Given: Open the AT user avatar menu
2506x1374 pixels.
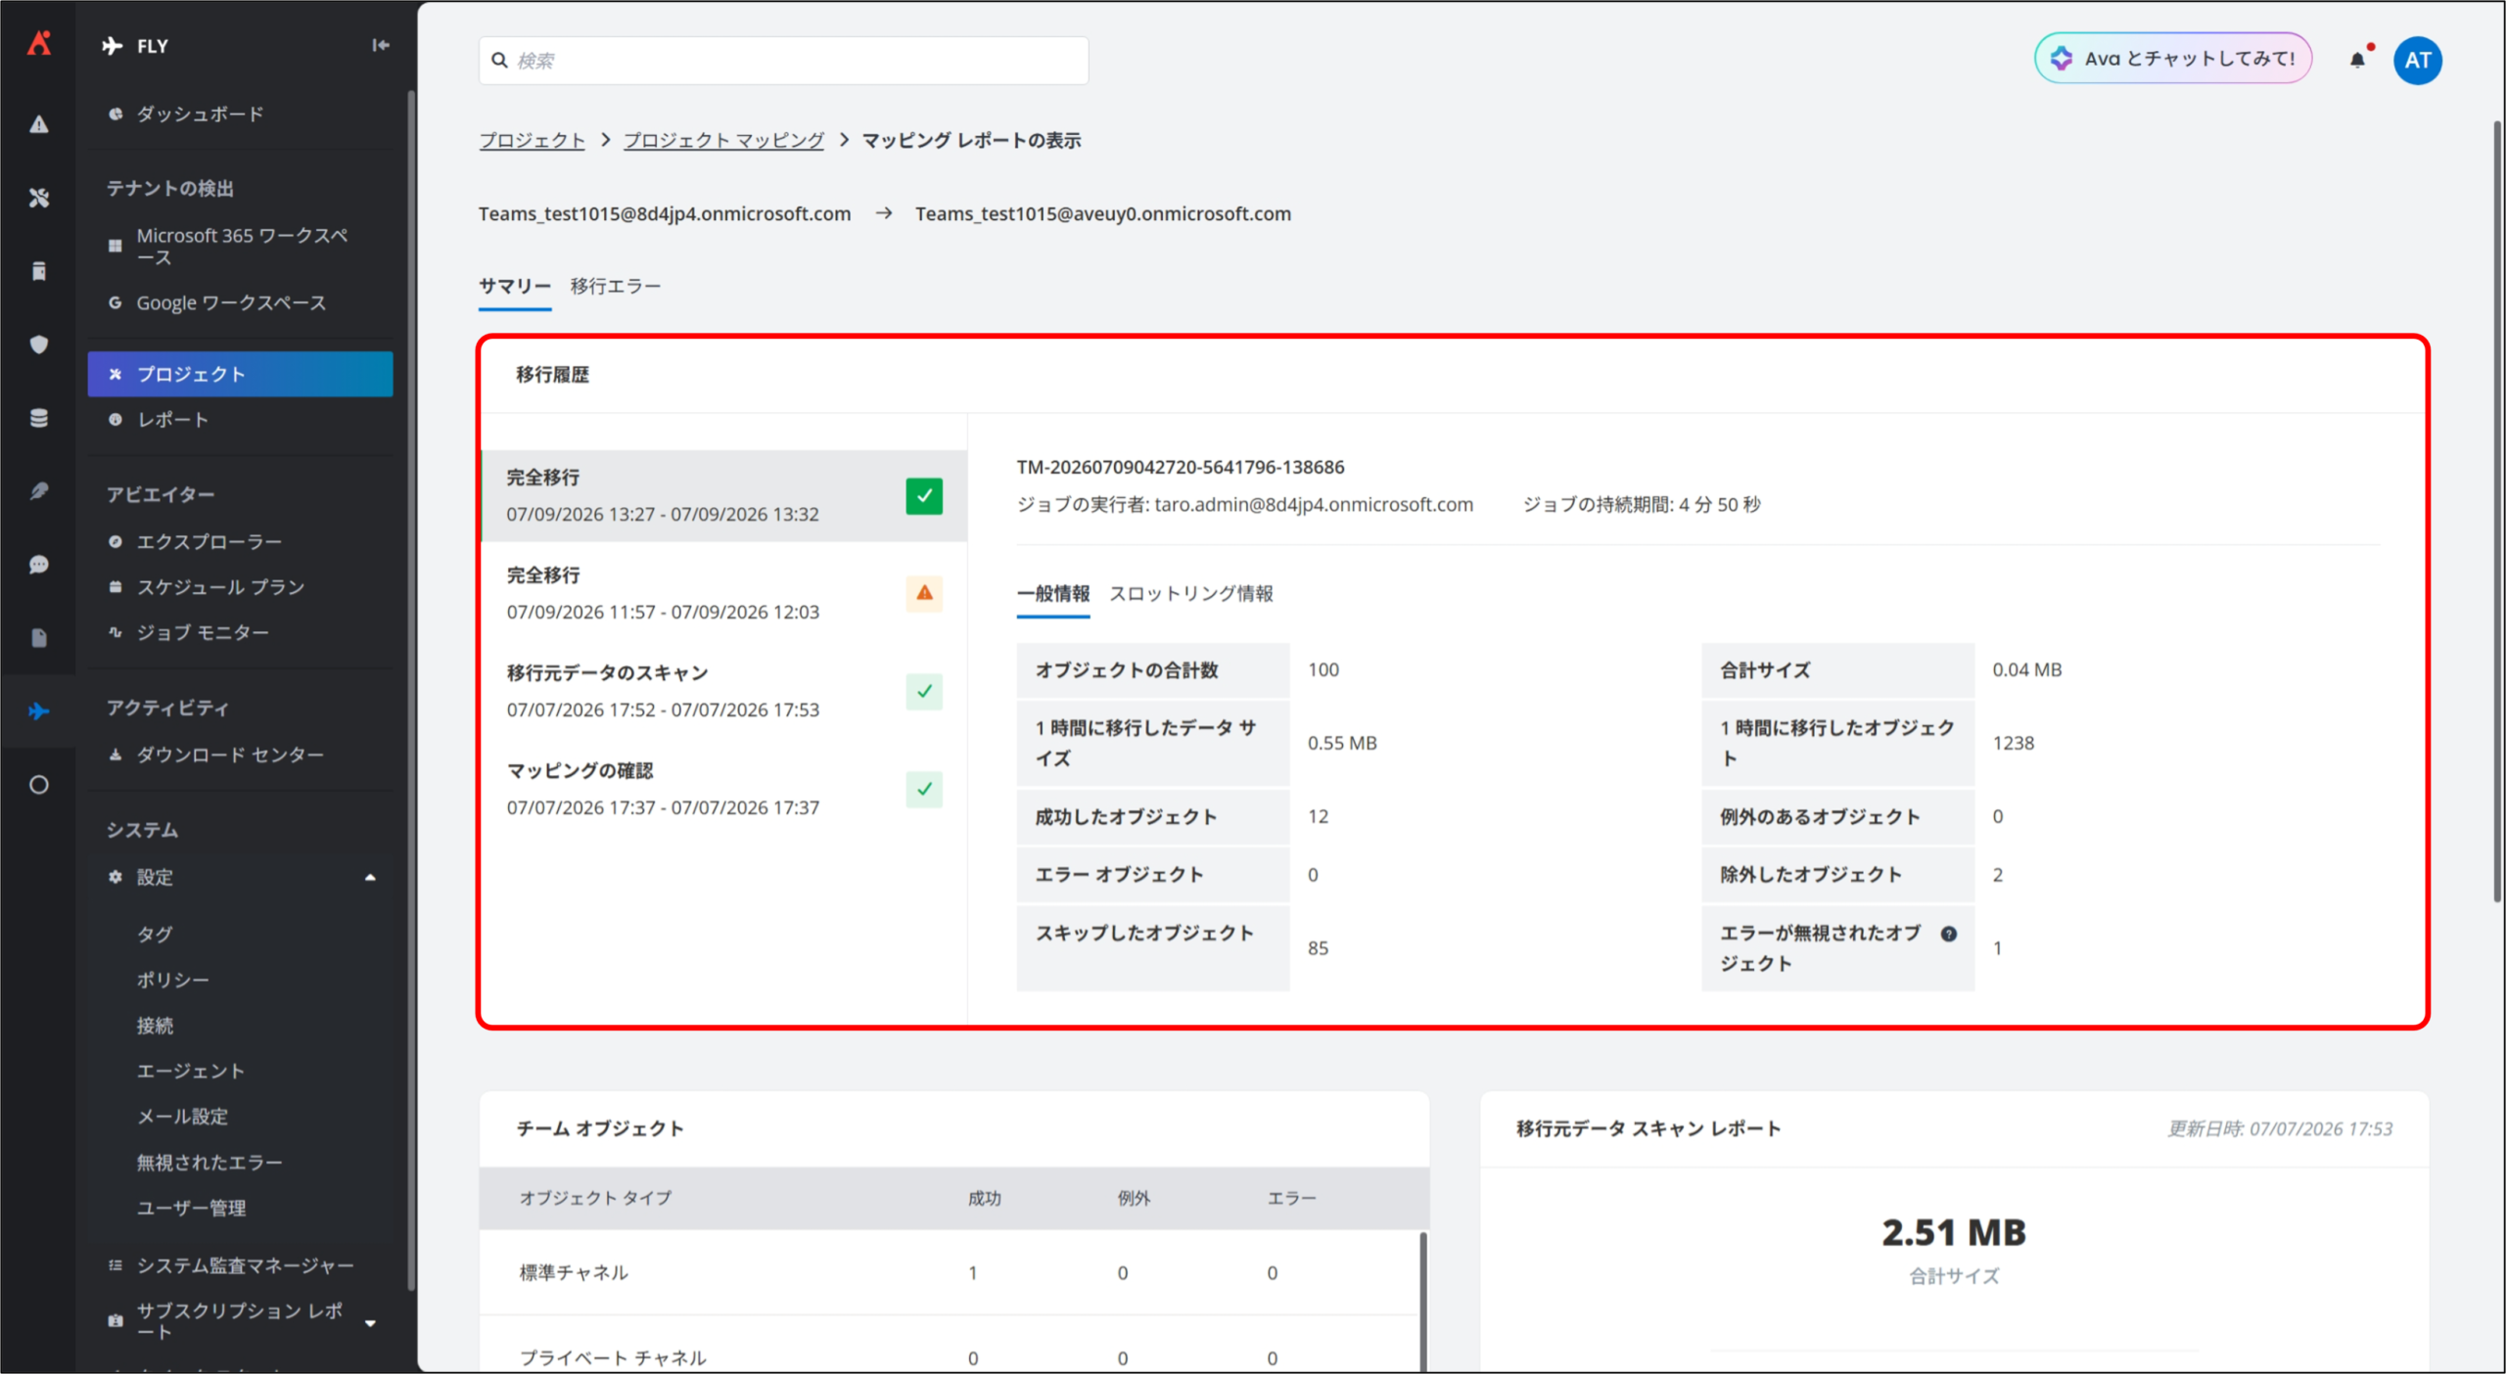Looking at the screenshot, I should (x=2417, y=61).
